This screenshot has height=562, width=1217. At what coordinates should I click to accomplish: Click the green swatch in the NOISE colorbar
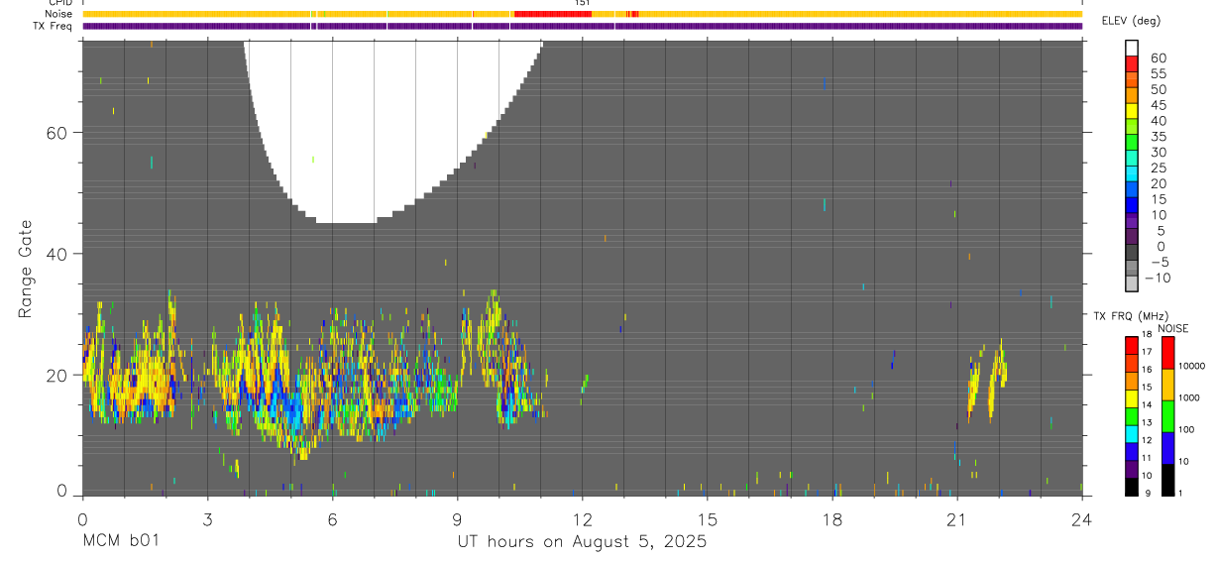point(1167,415)
